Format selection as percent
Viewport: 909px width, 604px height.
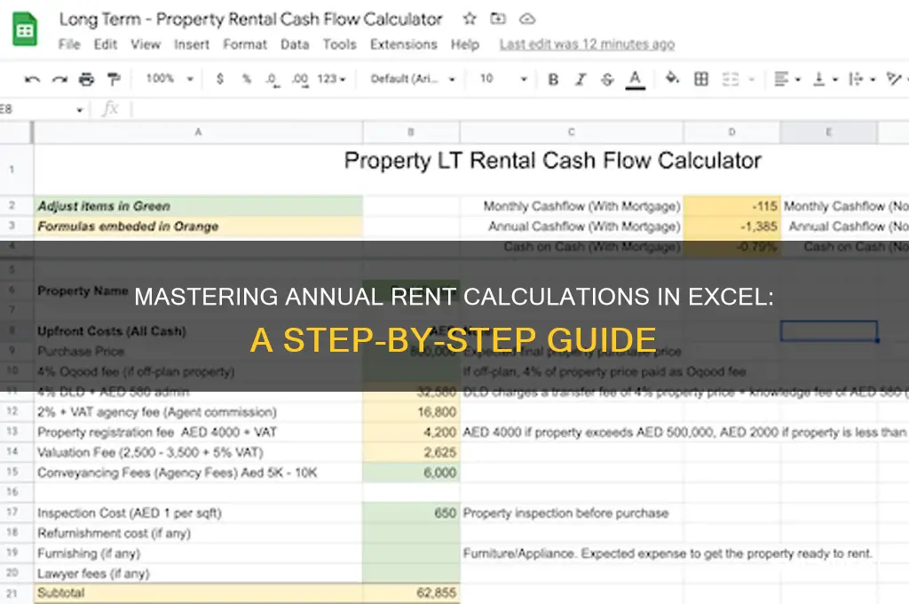click(247, 78)
